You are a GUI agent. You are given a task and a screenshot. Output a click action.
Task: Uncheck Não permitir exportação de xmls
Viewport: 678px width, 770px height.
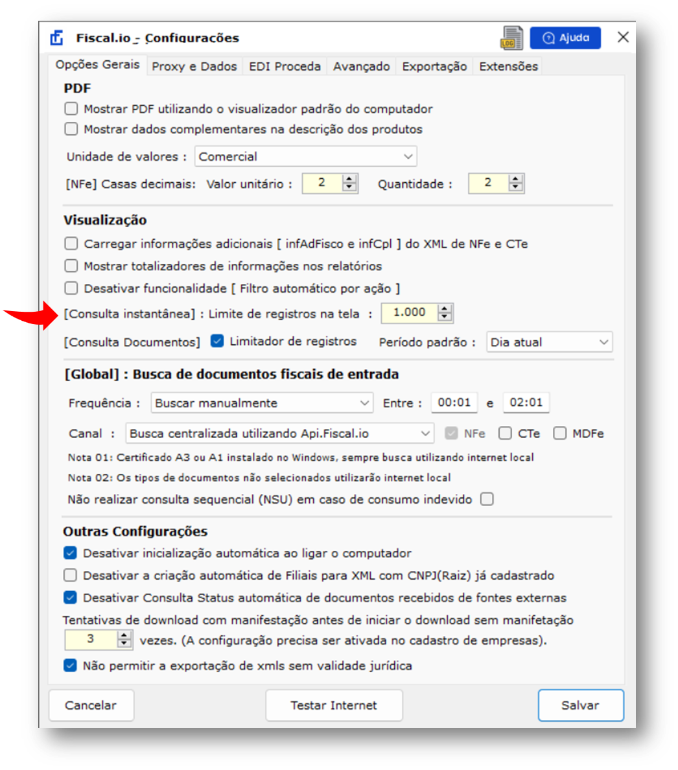coord(70,666)
